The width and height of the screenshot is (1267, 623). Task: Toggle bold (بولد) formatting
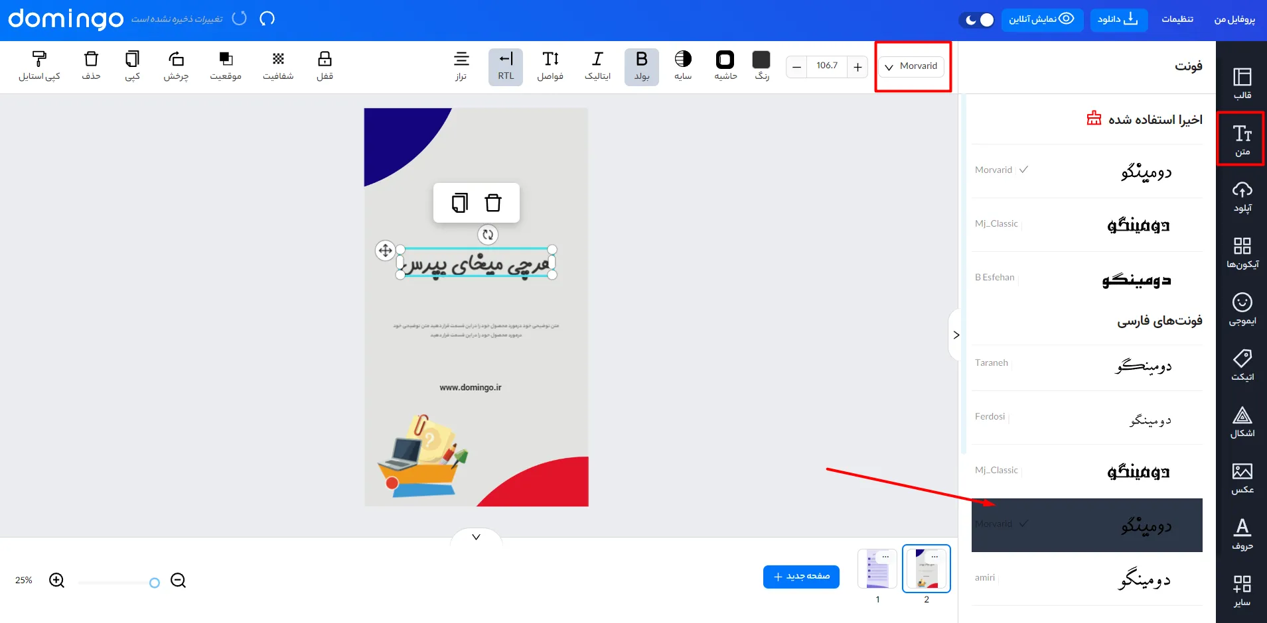click(x=642, y=66)
